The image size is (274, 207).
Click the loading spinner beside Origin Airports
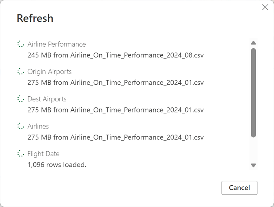pos(21,71)
